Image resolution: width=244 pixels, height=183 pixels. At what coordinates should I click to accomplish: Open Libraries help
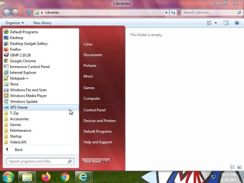point(237,23)
